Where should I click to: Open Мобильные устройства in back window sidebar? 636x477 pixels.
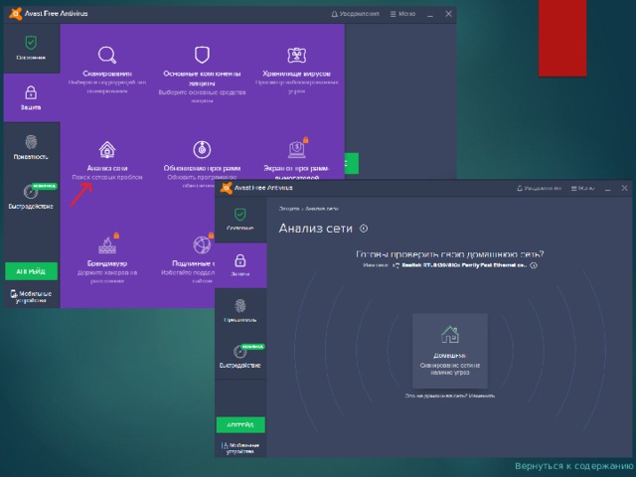tap(31, 296)
